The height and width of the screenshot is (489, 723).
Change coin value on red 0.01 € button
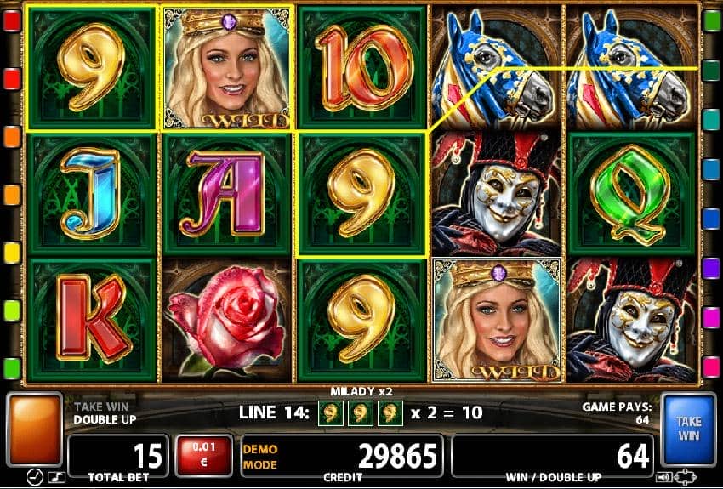203,455
